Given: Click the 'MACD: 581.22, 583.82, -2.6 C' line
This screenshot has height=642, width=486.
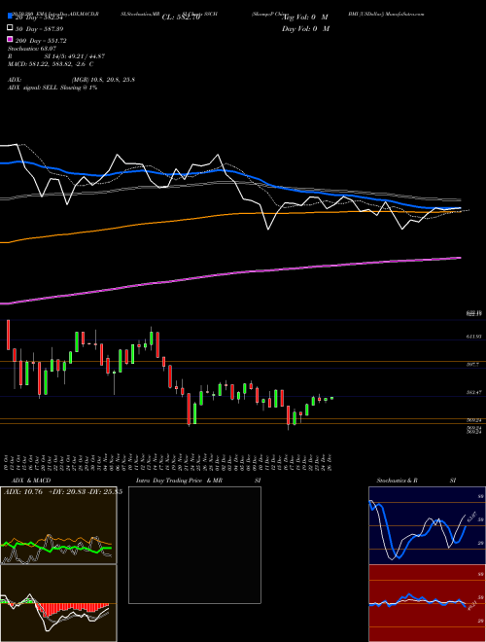Looking at the screenshot, I should (51, 64).
